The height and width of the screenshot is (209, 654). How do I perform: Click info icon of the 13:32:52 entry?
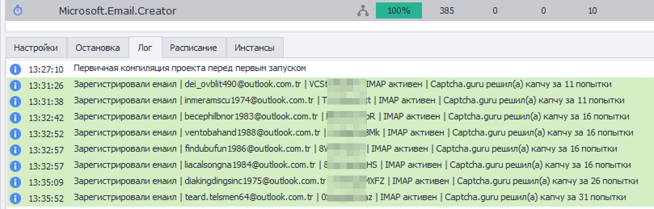[x=15, y=134]
